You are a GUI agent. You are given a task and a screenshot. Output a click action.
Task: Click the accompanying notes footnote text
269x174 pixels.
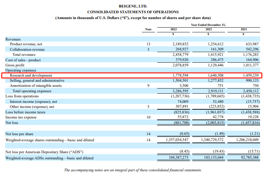[133, 170]
